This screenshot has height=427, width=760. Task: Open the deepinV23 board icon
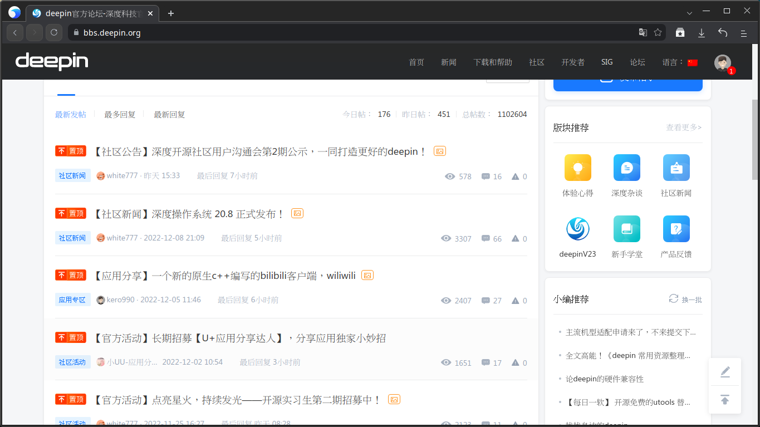tap(577, 229)
